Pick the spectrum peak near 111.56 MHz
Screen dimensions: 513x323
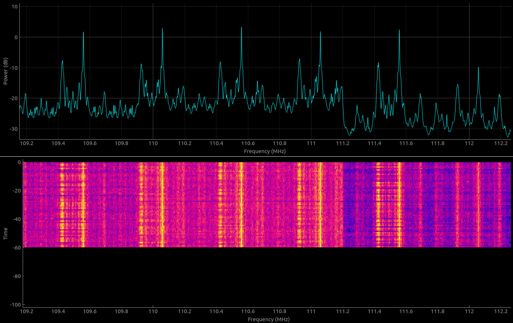(x=399, y=30)
